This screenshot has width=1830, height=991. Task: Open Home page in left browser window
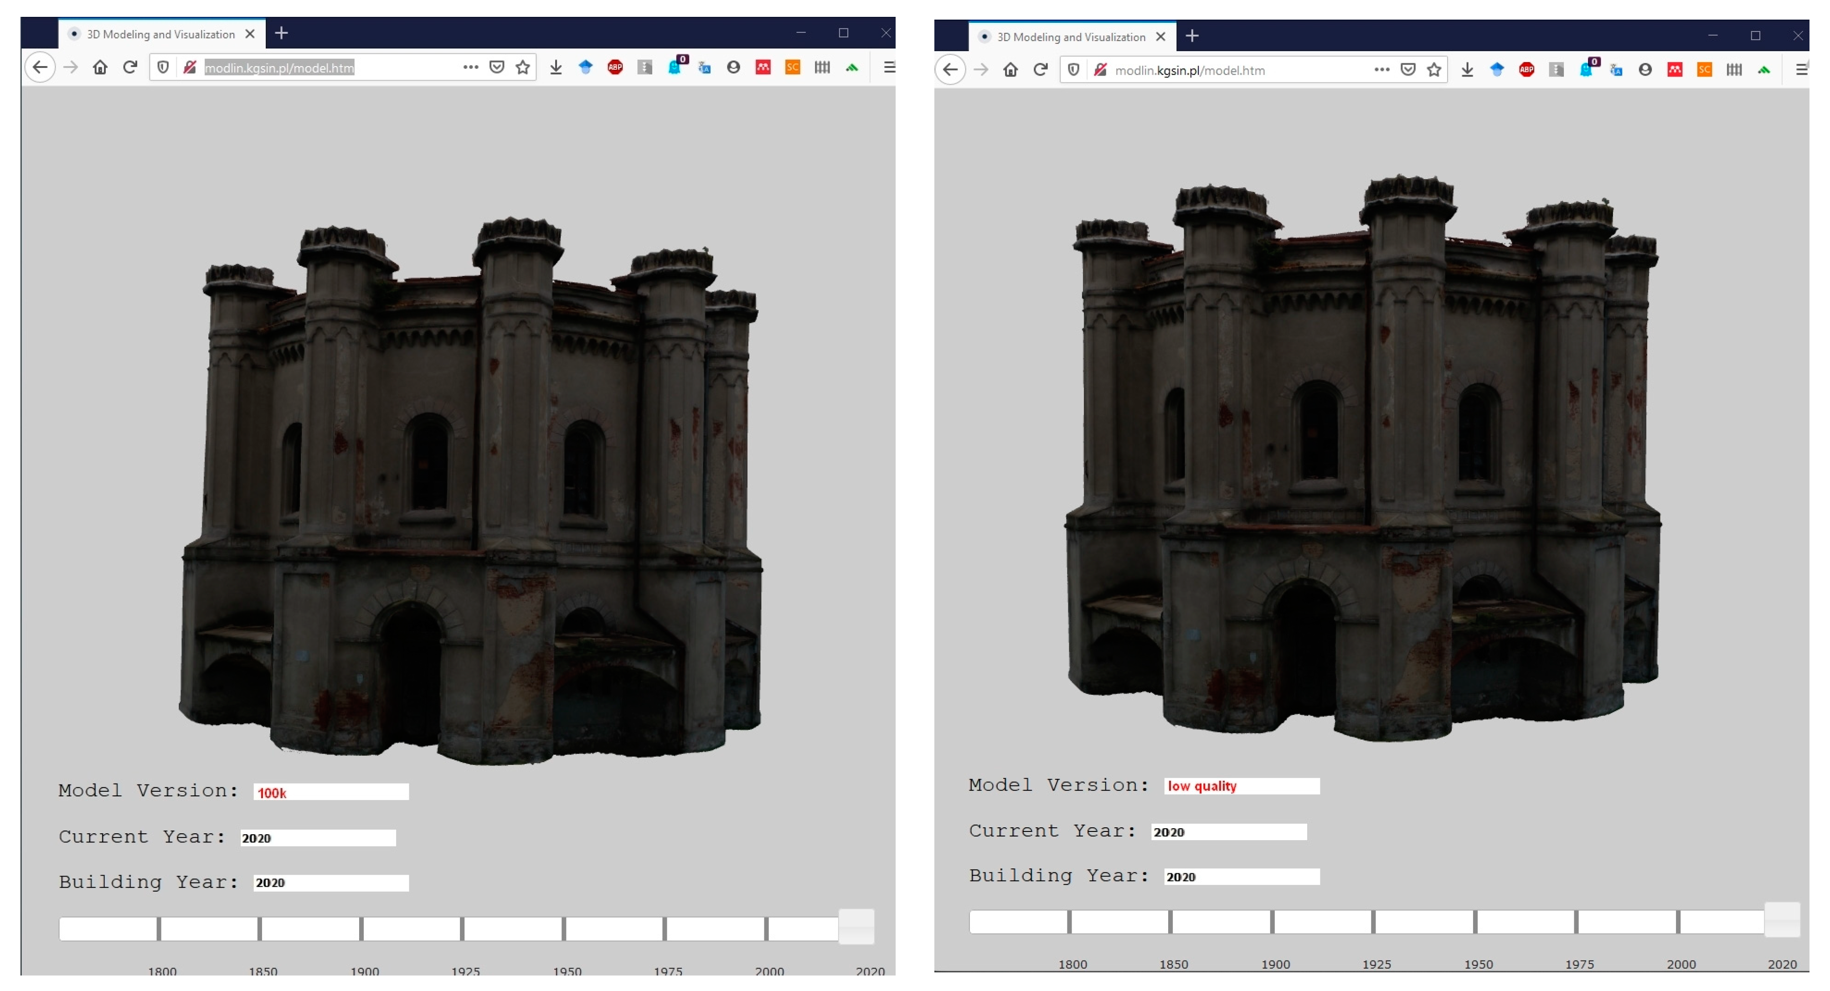click(x=100, y=67)
